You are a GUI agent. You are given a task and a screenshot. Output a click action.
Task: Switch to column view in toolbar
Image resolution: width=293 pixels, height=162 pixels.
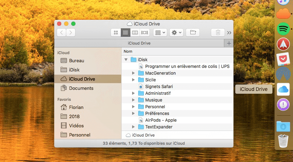click(x=135, y=33)
